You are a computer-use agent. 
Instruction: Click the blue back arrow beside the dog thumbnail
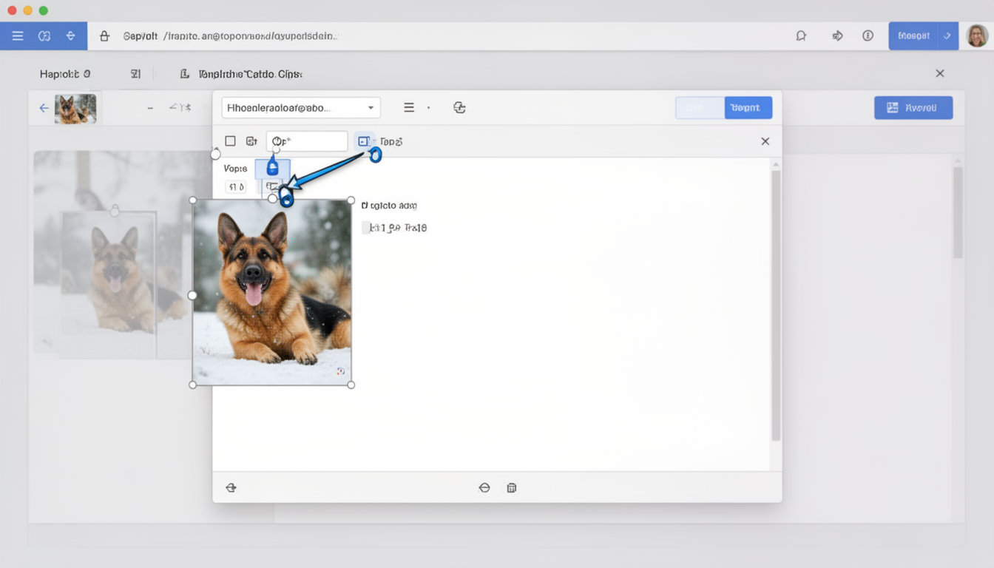click(44, 108)
